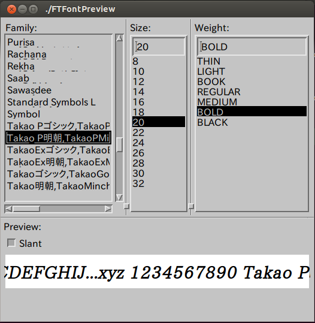Select size 24
This screenshot has width=315, height=323.
(159, 143)
